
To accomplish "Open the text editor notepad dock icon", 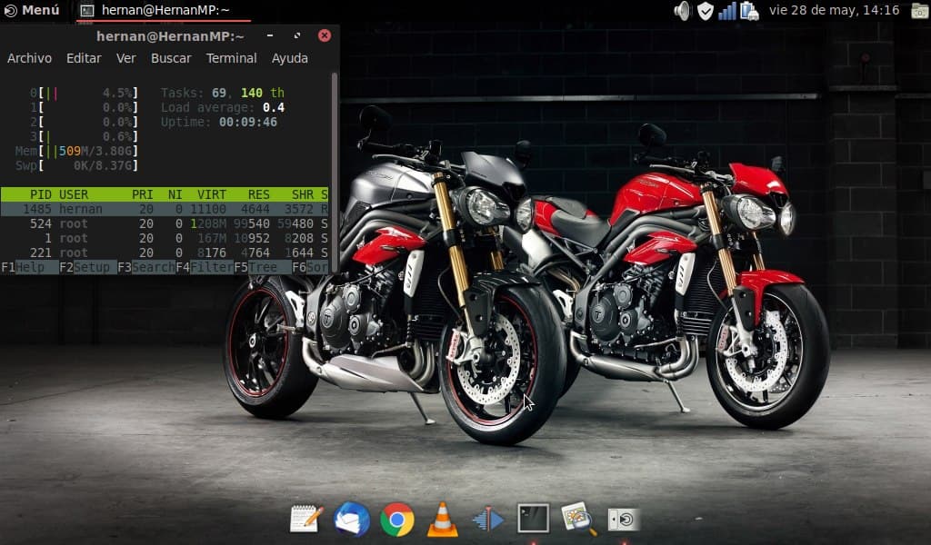I will pos(305,519).
